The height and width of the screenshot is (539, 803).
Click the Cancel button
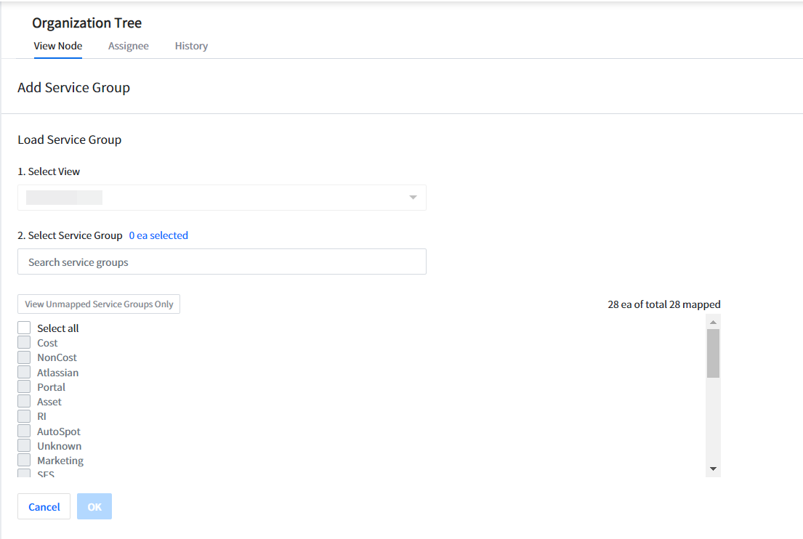[x=44, y=507]
